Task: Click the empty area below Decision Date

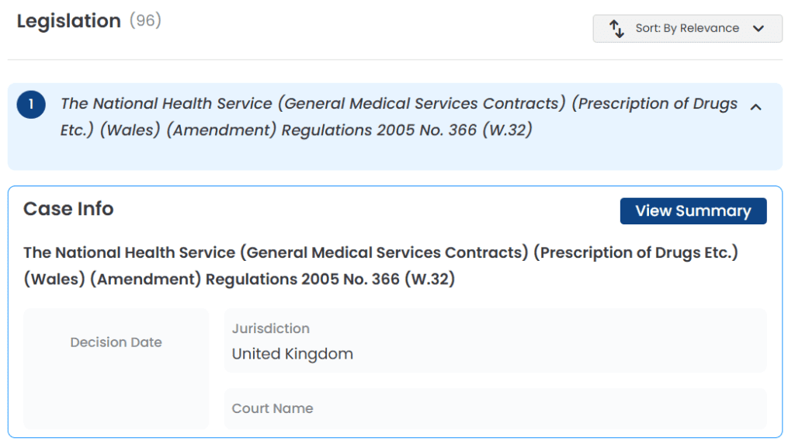Action: (x=116, y=391)
